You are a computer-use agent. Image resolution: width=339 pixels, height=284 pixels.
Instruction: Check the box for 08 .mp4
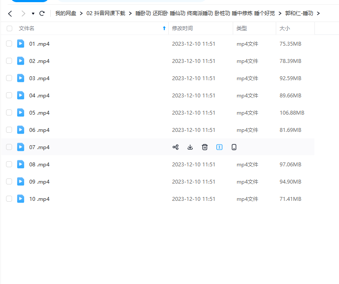(x=9, y=164)
